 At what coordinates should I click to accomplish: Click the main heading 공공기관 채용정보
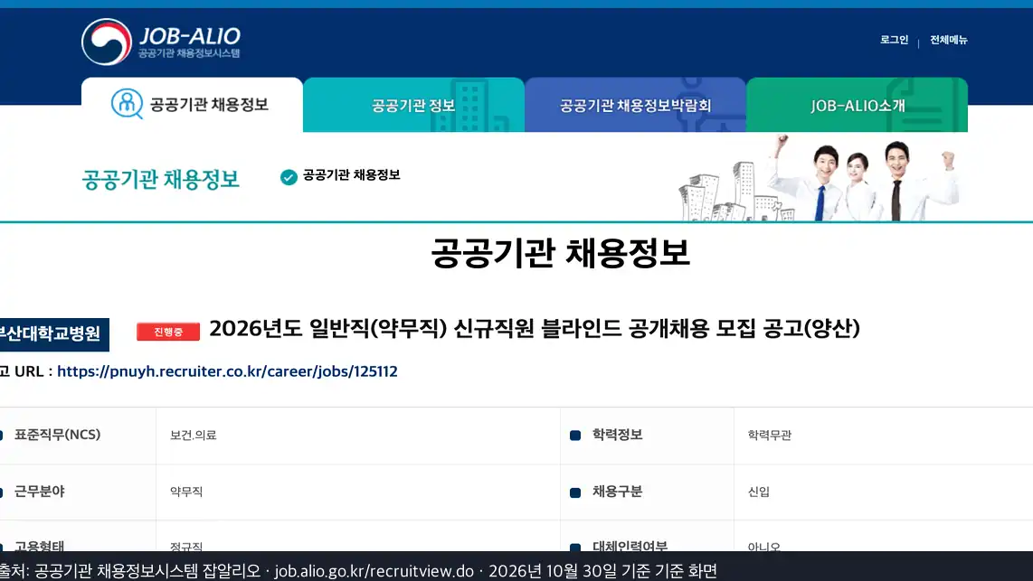point(561,253)
